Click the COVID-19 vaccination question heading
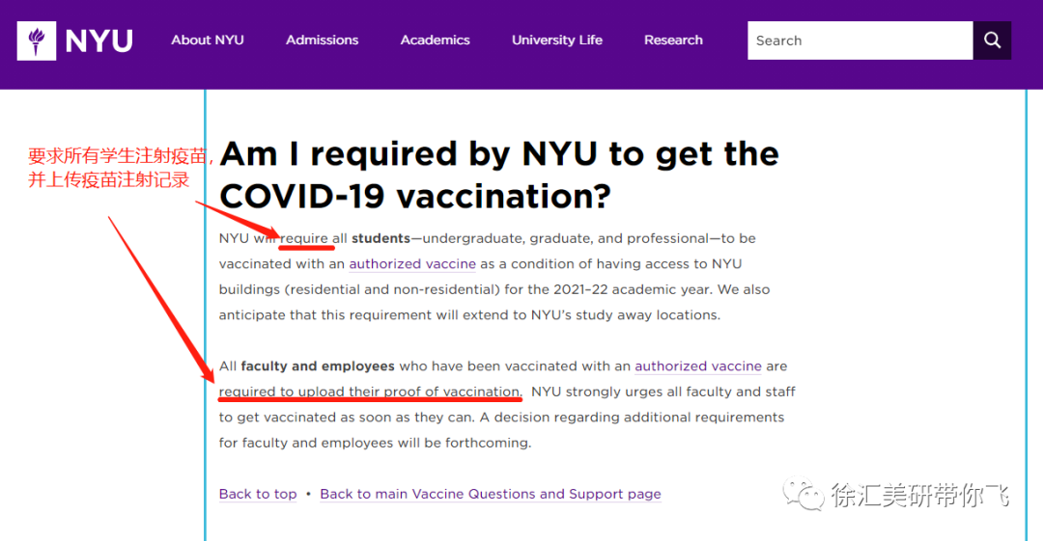The image size is (1043, 541). tap(498, 175)
